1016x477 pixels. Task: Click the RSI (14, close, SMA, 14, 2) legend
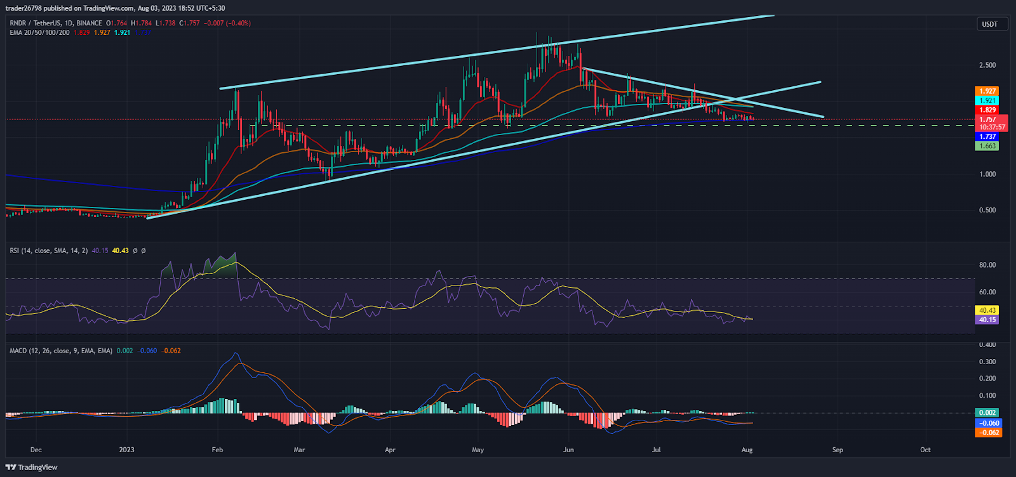pos(49,251)
